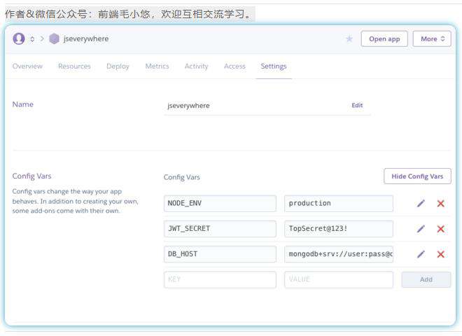Click the Open app button

coord(384,39)
